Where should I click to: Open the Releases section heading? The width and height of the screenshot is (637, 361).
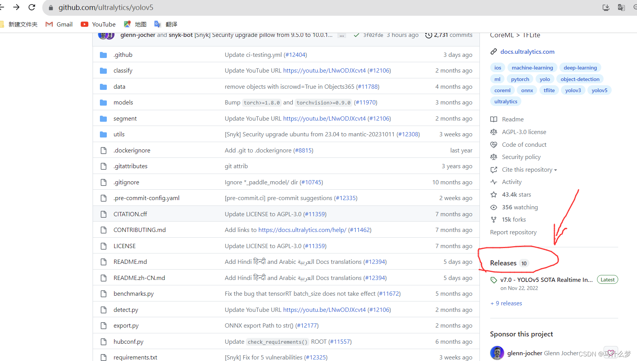503,263
